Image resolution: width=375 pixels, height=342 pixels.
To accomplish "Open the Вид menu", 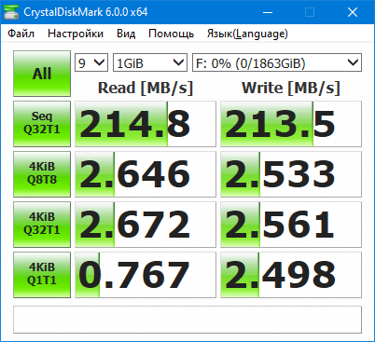I will click(x=126, y=34).
